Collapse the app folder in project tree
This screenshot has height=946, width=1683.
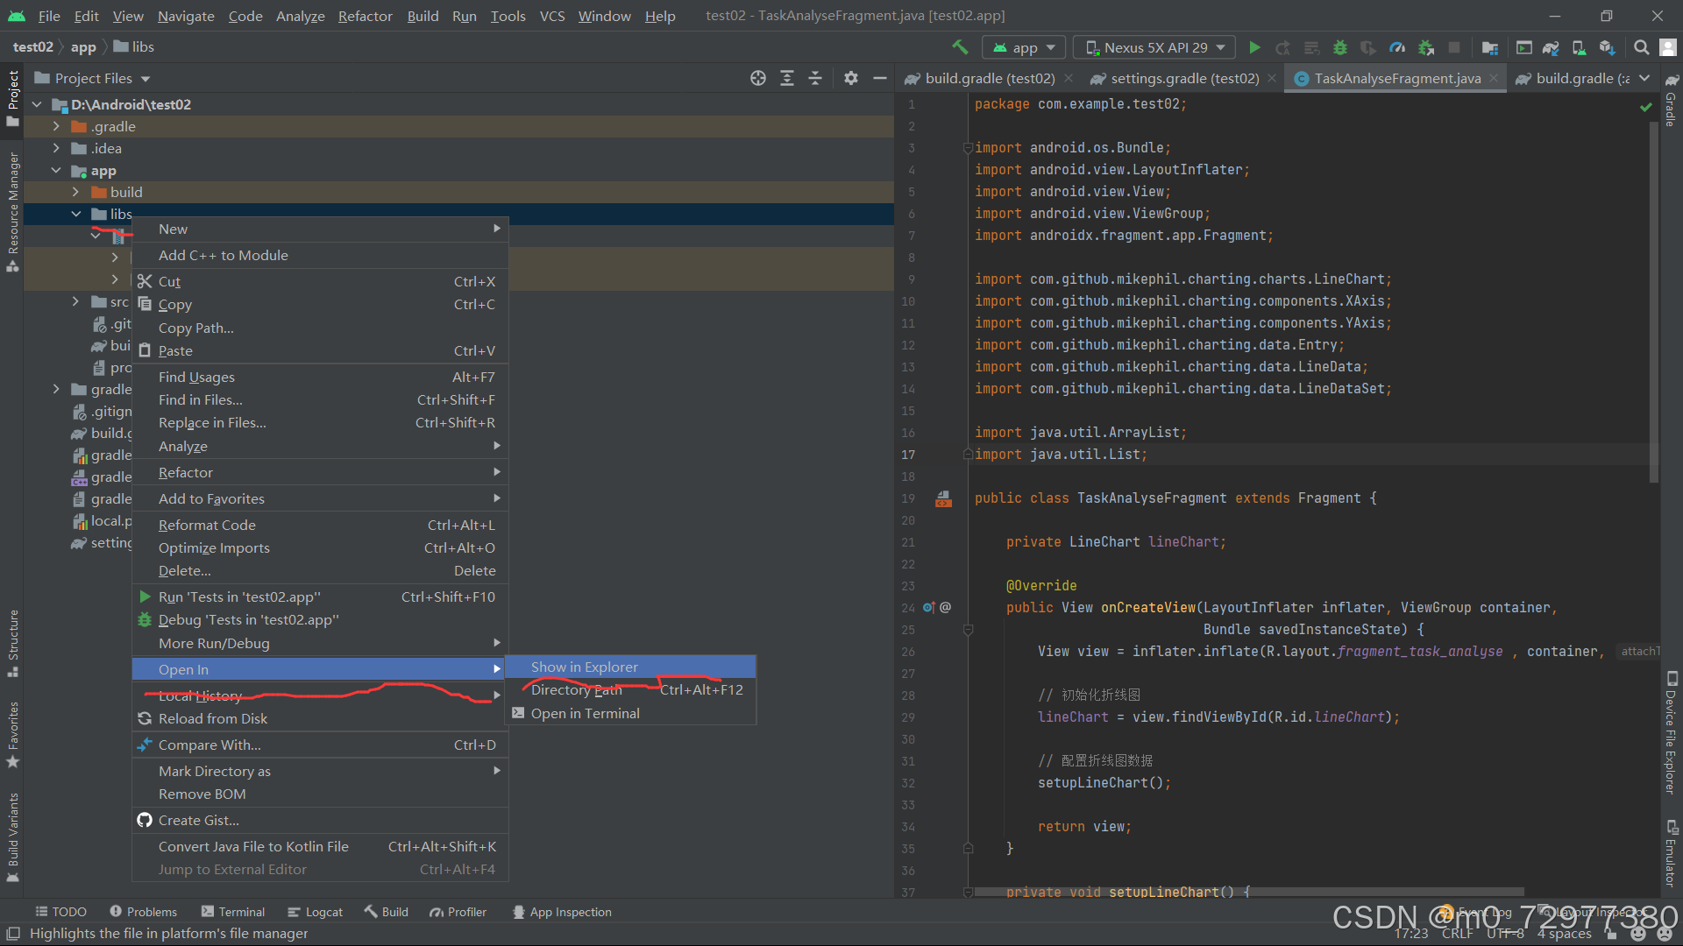[x=56, y=170]
